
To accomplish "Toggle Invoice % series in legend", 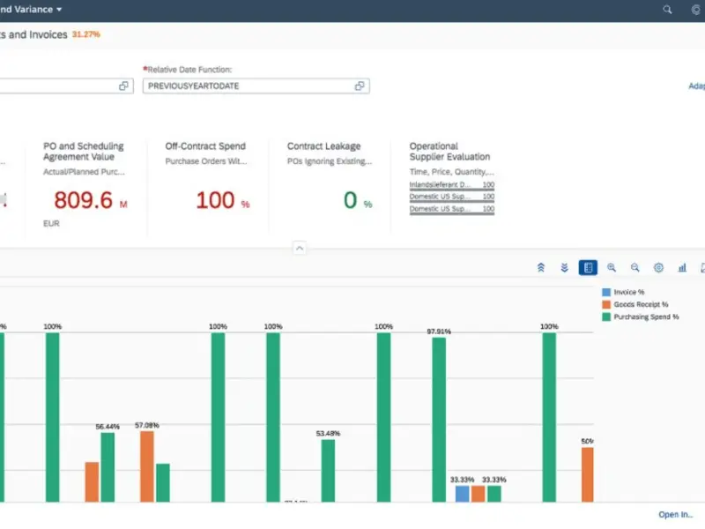I will click(628, 292).
